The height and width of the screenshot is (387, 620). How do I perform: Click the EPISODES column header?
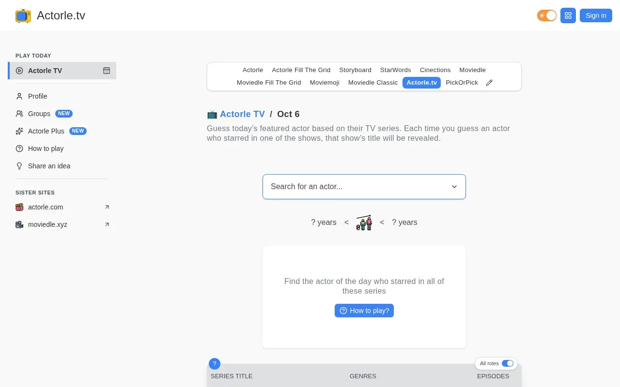[x=493, y=376]
